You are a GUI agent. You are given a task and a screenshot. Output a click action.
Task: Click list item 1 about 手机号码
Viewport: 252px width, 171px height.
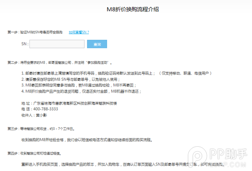click(x=116, y=73)
